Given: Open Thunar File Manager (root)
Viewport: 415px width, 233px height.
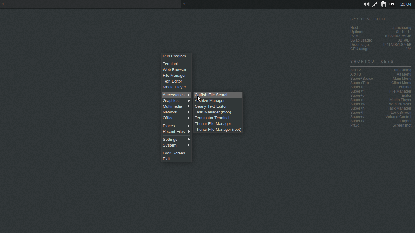Looking at the screenshot, I should tap(218, 129).
